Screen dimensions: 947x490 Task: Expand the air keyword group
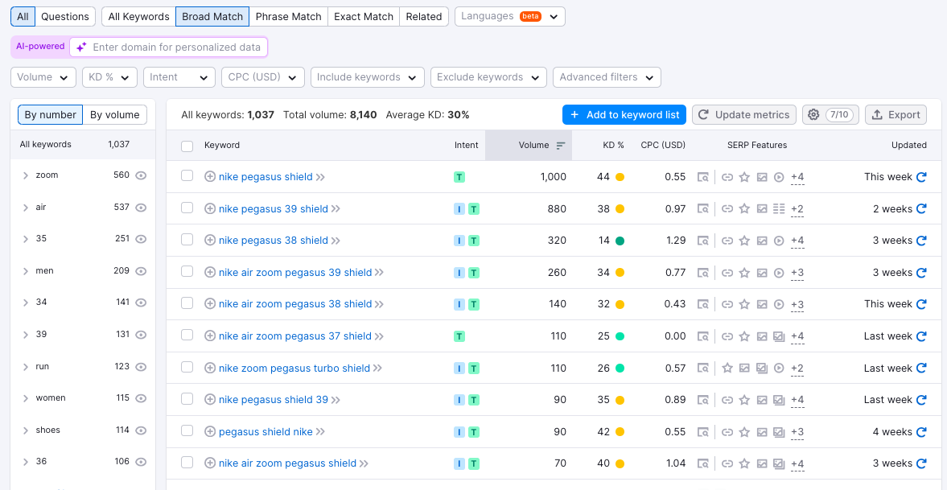tap(26, 208)
